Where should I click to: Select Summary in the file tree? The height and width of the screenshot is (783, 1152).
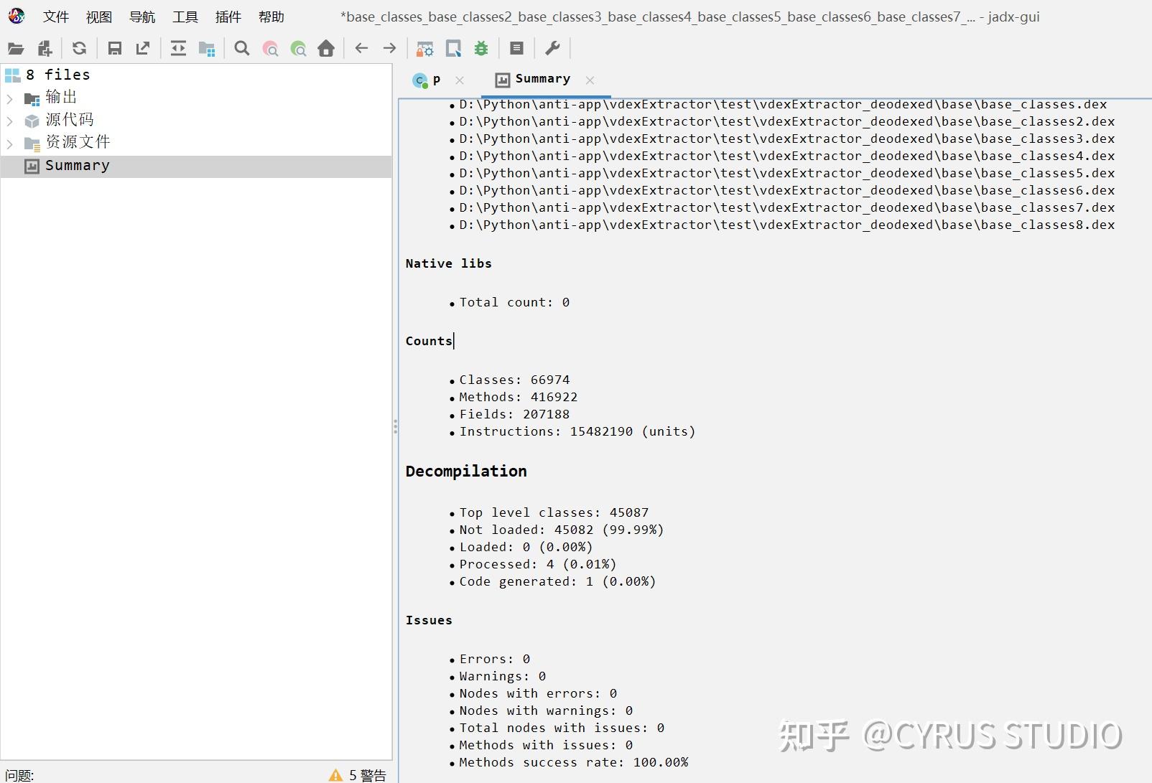click(77, 165)
